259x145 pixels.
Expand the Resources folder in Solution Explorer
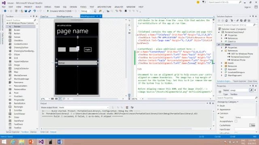tap(222, 66)
